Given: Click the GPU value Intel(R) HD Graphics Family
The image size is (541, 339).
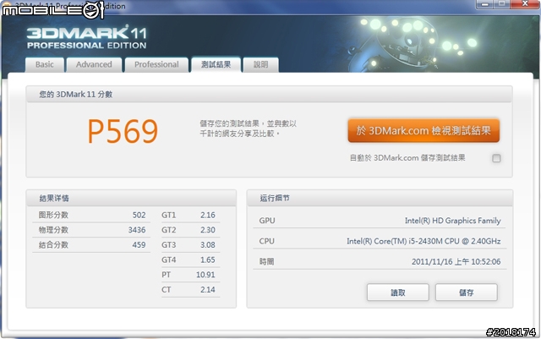Looking at the screenshot, I should point(453,221).
